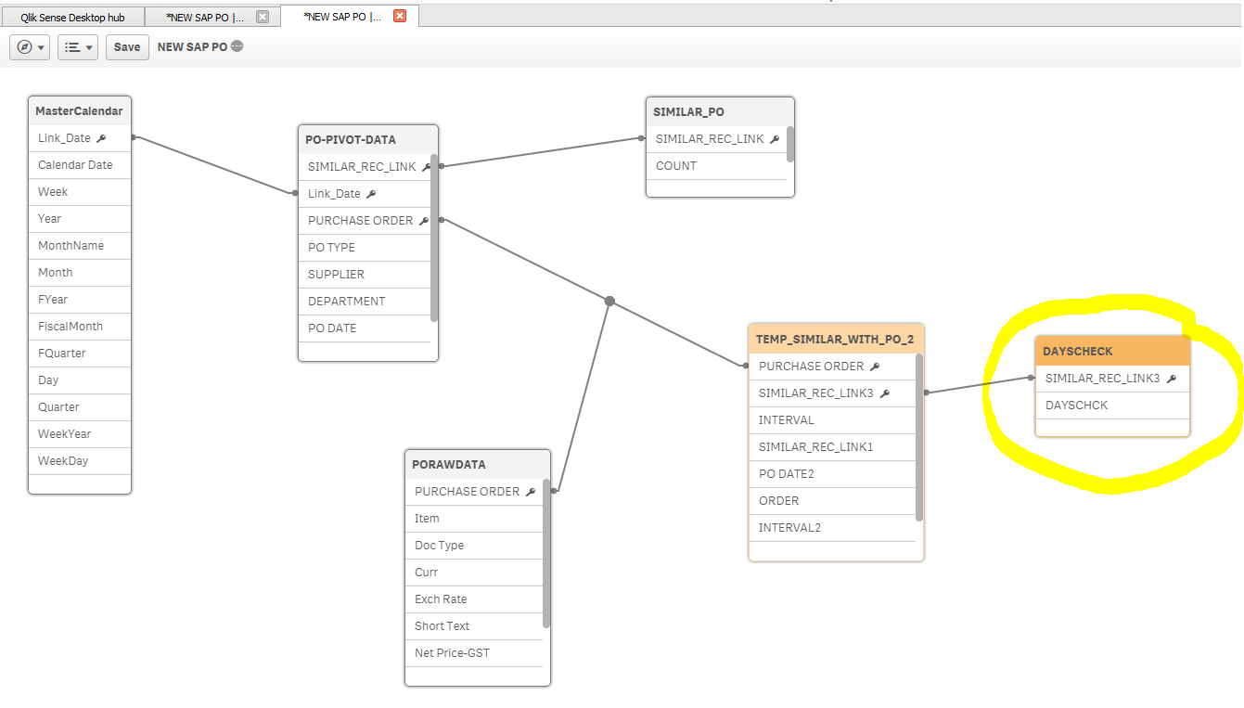Click the icon beside NEW SAP PO title
The width and height of the screenshot is (1244, 708).
click(237, 46)
